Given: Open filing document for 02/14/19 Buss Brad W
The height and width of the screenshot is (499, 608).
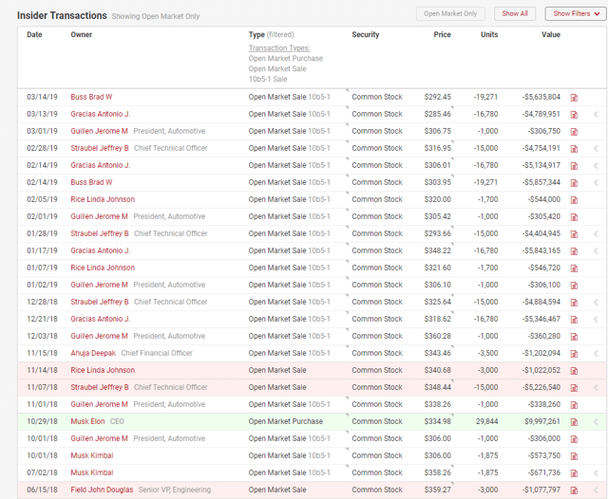Looking at the screenshot, I should (574, 182).
